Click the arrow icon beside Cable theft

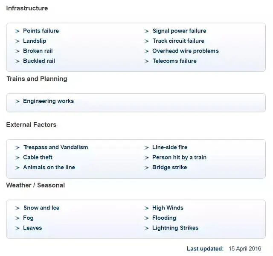pyautogui.click(x=17, y=158)
